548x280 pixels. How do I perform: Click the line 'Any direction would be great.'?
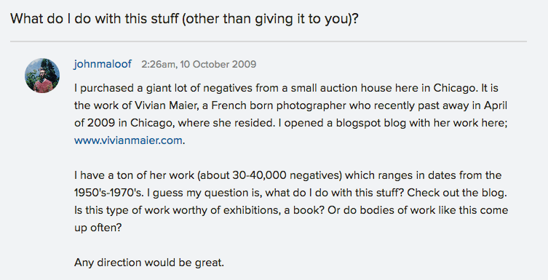(x=149, y=263)
